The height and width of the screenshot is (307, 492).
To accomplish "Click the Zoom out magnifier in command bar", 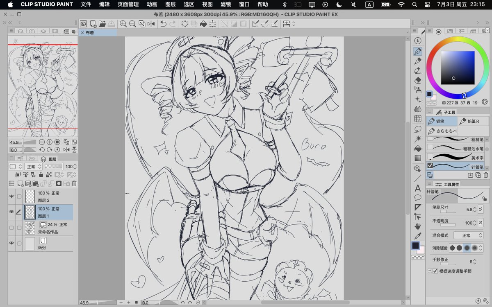I will tap(132, 24).
